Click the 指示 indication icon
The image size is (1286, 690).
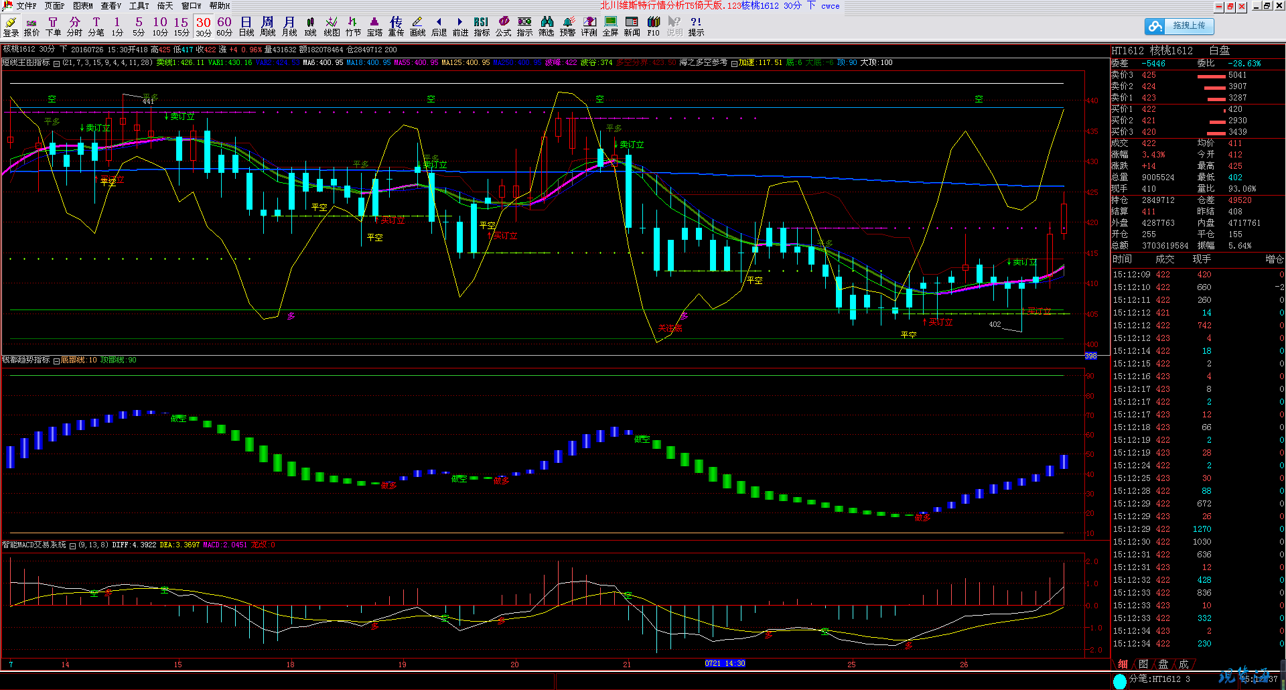click(x=524, y=27)
